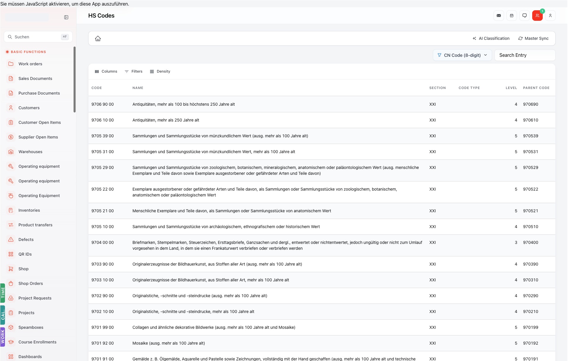This screenshot has width=570, height=361.
Task: Click the sidebar vertical scrollbar
Action: [74, 79]
